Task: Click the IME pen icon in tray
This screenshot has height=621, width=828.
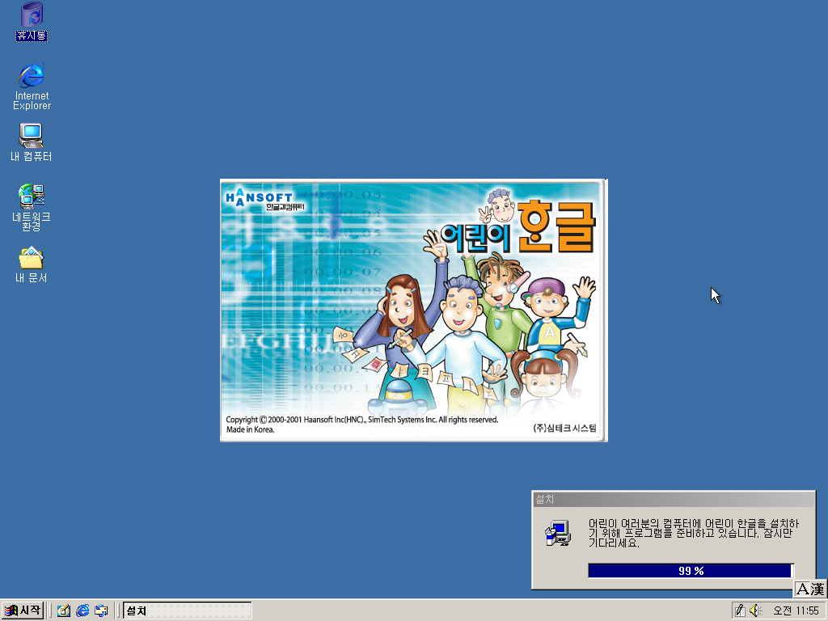Action: (x=741, y=610)
